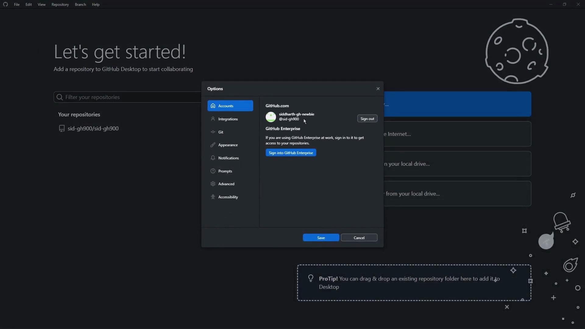
Task: Click the GitHub.com heading
Action: tap(277, 106)
